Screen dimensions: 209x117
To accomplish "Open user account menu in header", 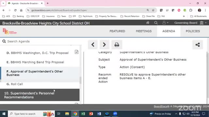I will [165, 23].
